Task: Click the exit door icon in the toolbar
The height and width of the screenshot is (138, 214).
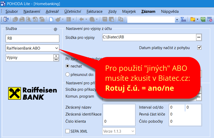Action: [6, 19]
